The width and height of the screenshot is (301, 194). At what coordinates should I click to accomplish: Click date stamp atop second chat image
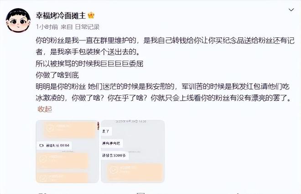pos(131,122)
